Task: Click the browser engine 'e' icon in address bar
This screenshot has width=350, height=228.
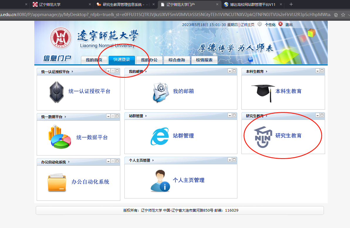Action: pos(336,15)
